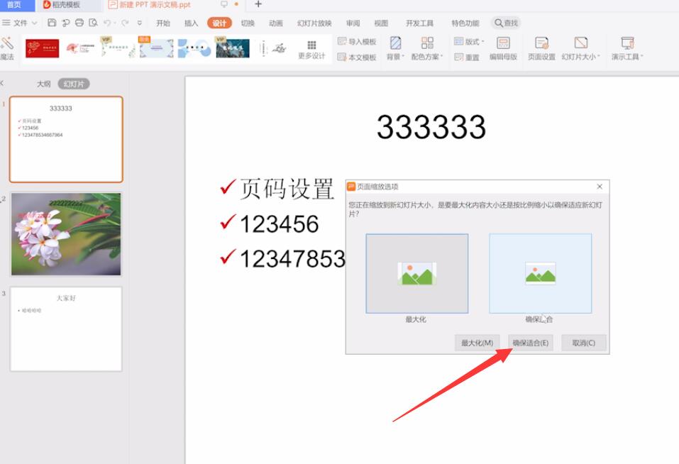Switch to the 切换 ribbon tab

[248, 23]
